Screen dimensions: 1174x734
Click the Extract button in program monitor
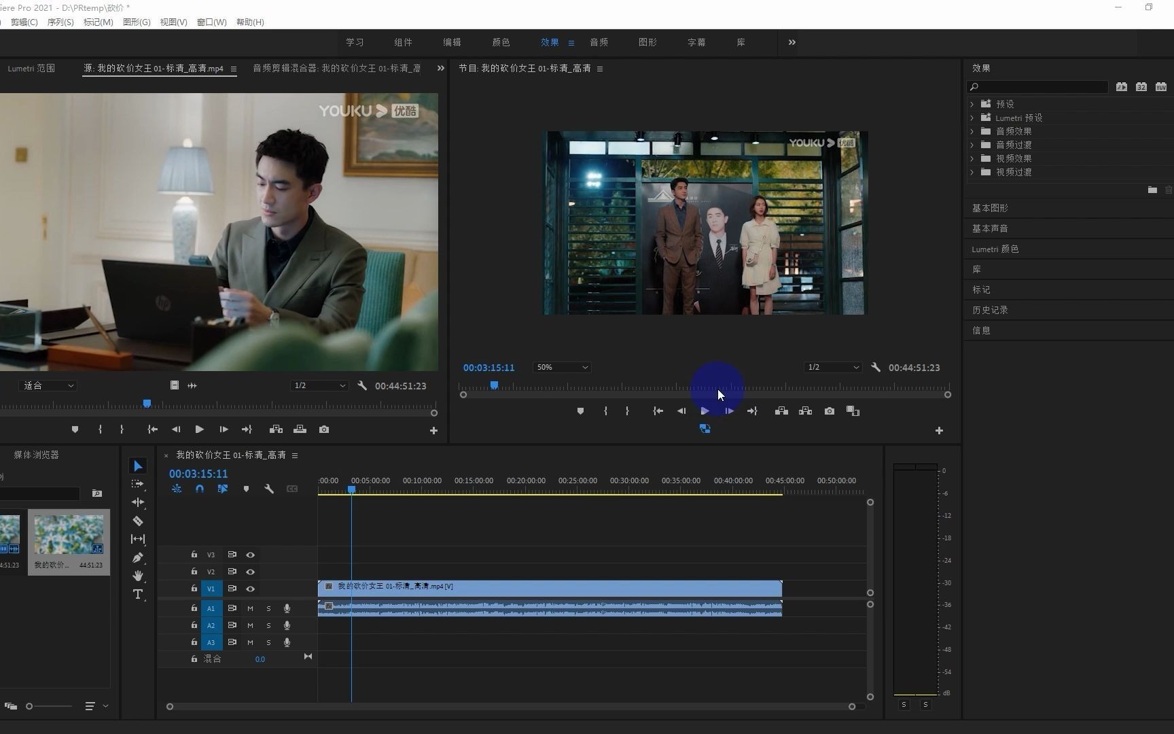805,411
